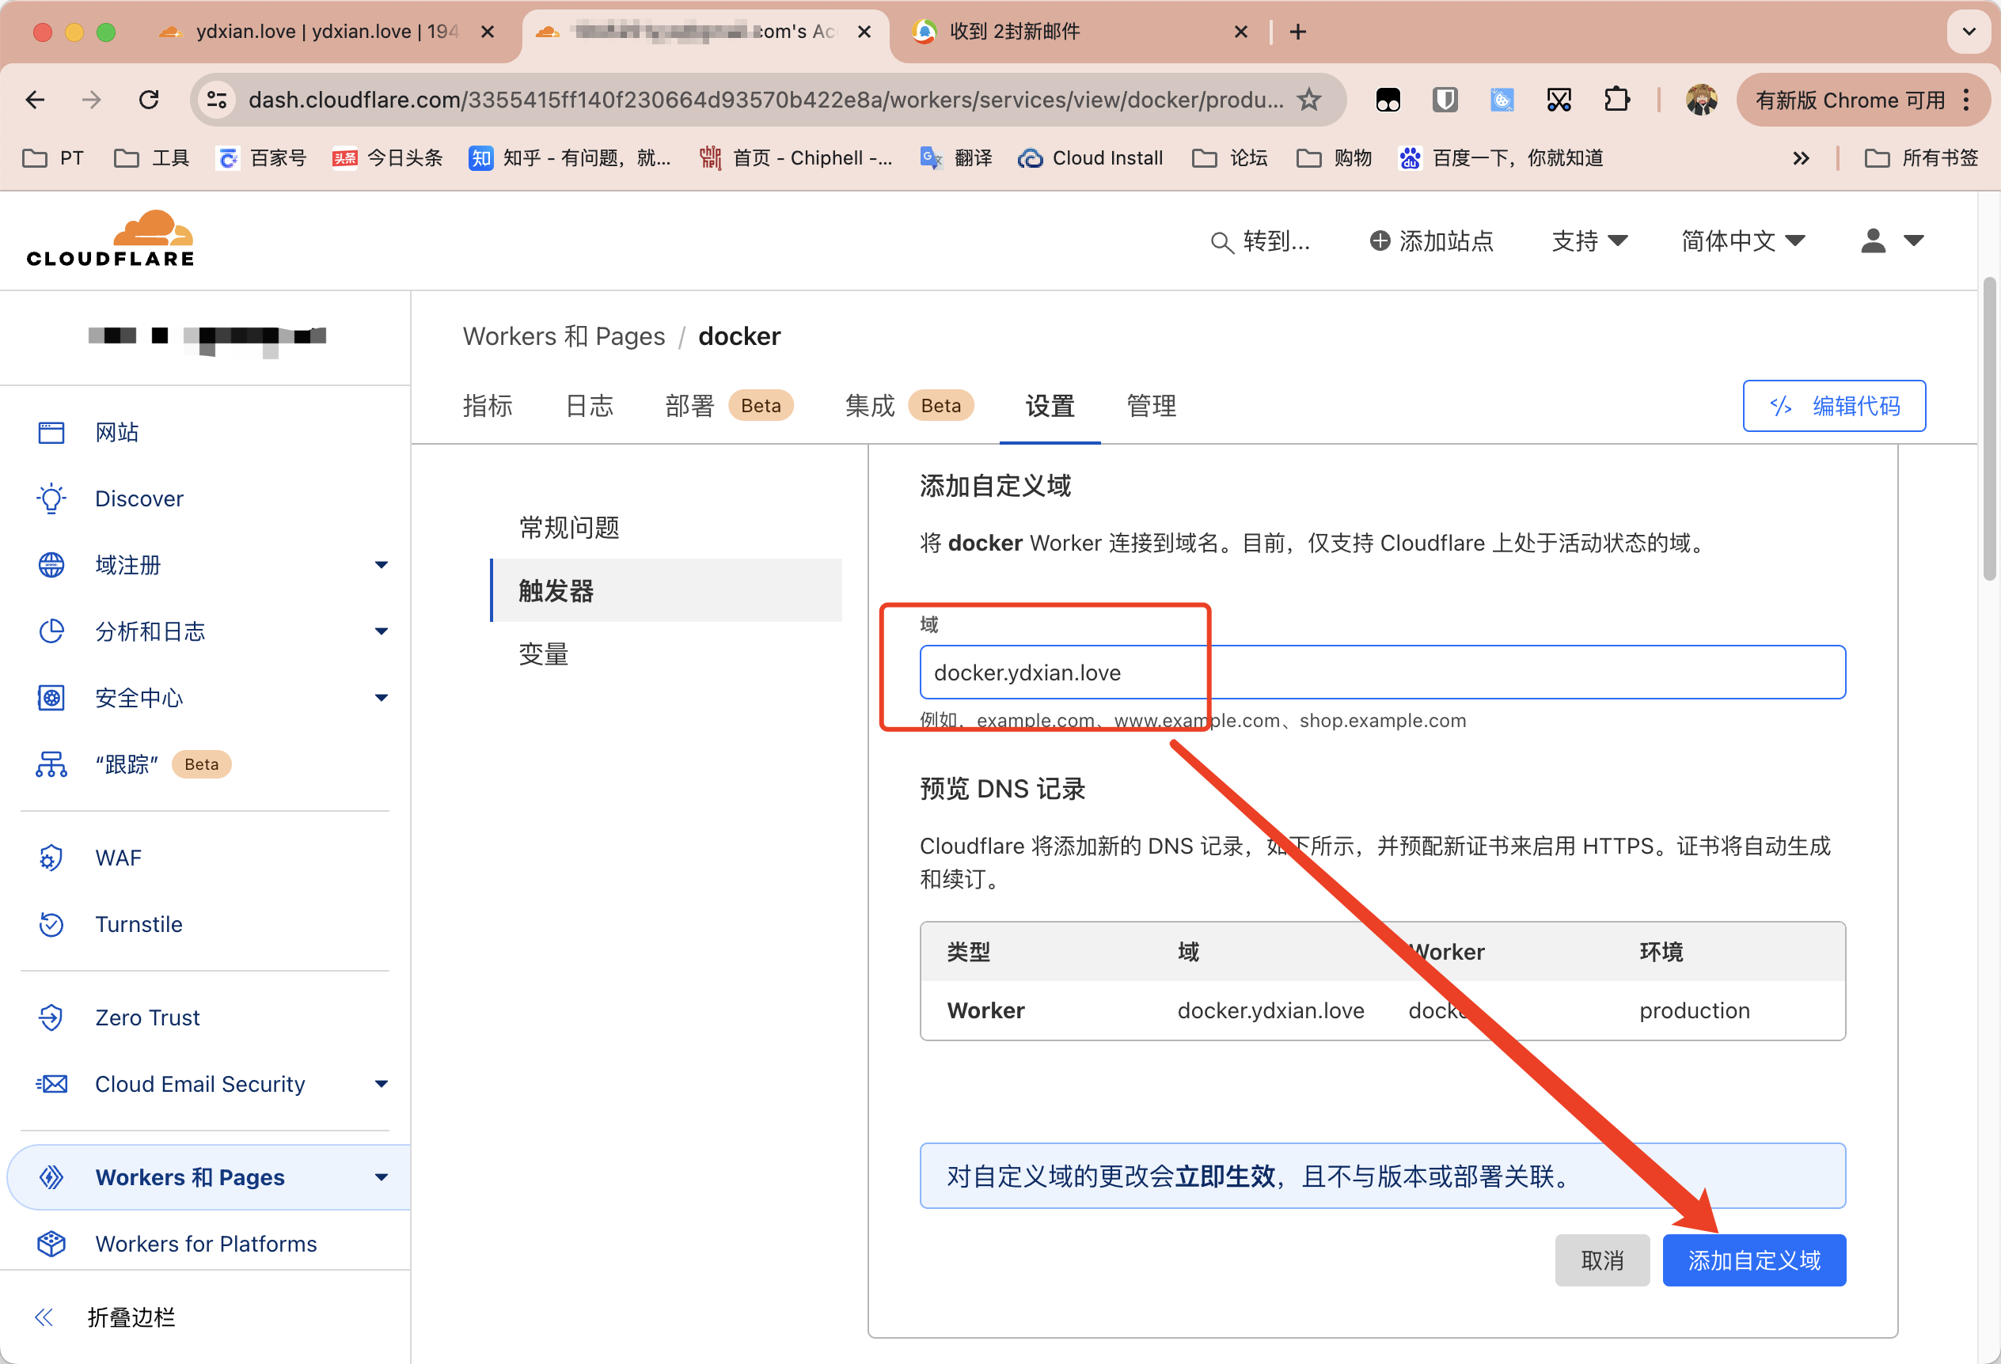Open the user account menu
Image resolution: width=2001 pixels, height=1364 pixels.
click(1893, 241)
